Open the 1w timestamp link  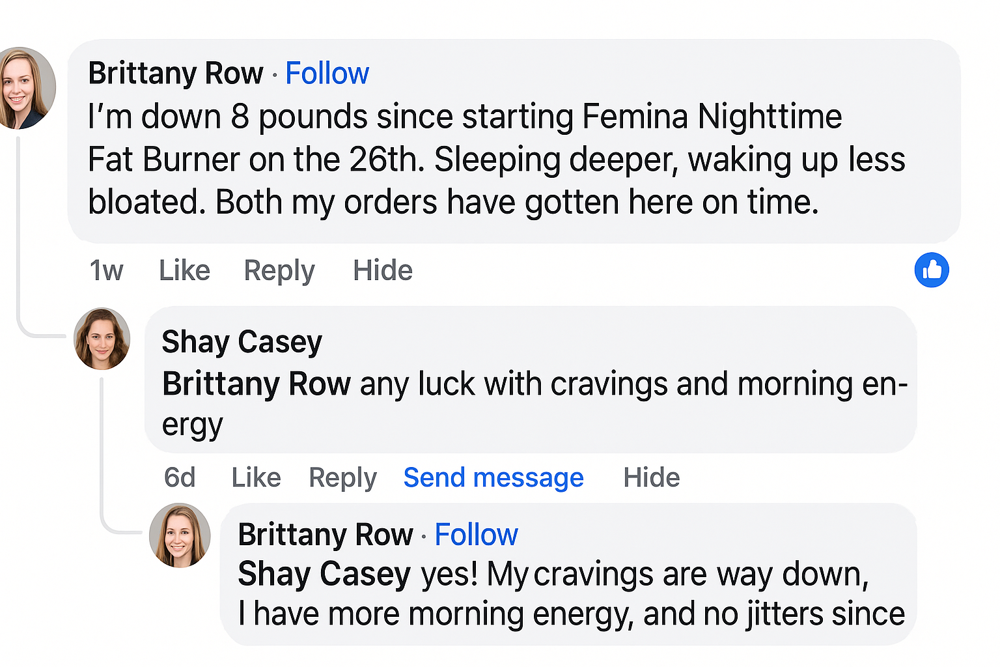click(106, 270)
